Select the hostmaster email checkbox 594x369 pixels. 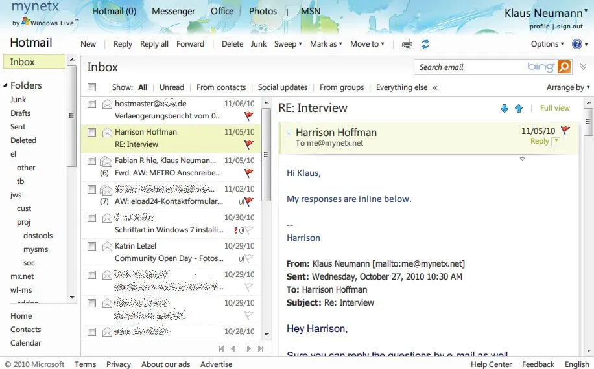coord(92,104)
